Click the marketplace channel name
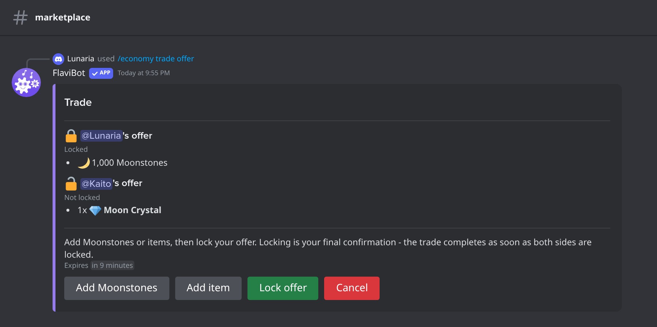 tap(63, 18)
